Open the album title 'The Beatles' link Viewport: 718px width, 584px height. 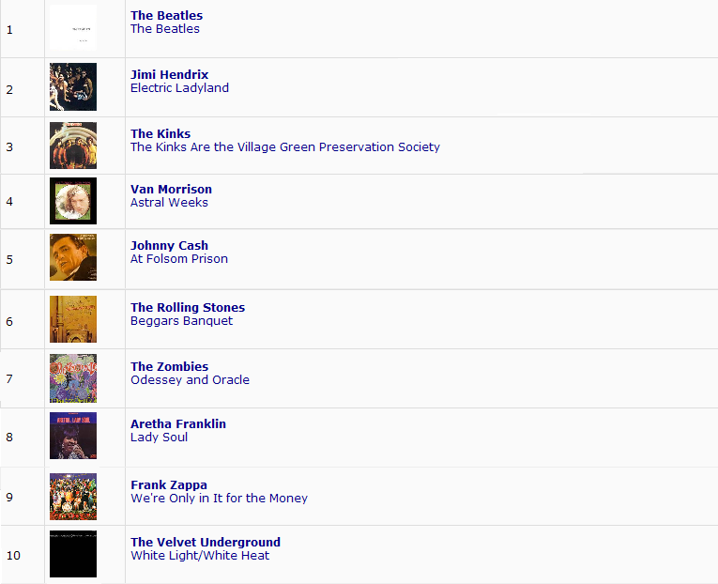(x=165, y=29)
